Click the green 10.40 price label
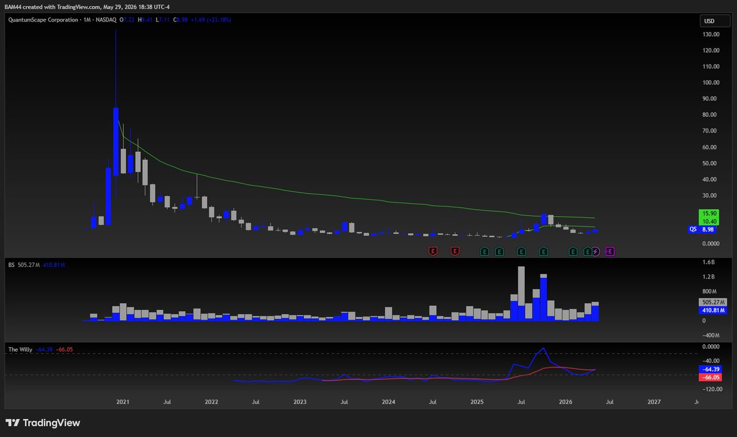 [x=709, y=221]
